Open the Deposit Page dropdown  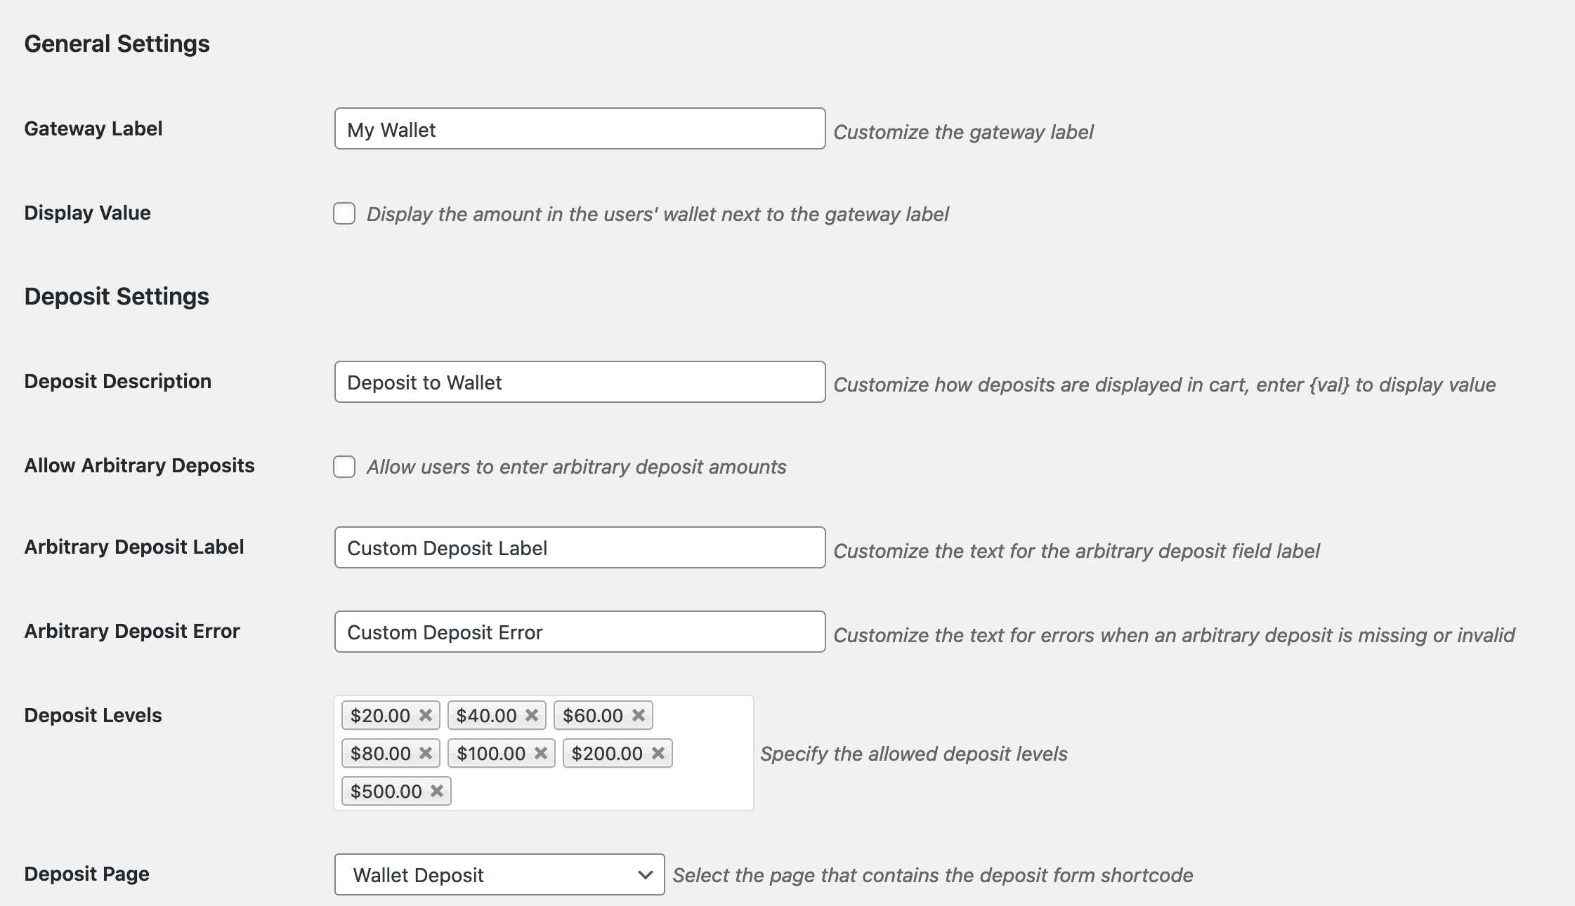[x=499, y=874]
